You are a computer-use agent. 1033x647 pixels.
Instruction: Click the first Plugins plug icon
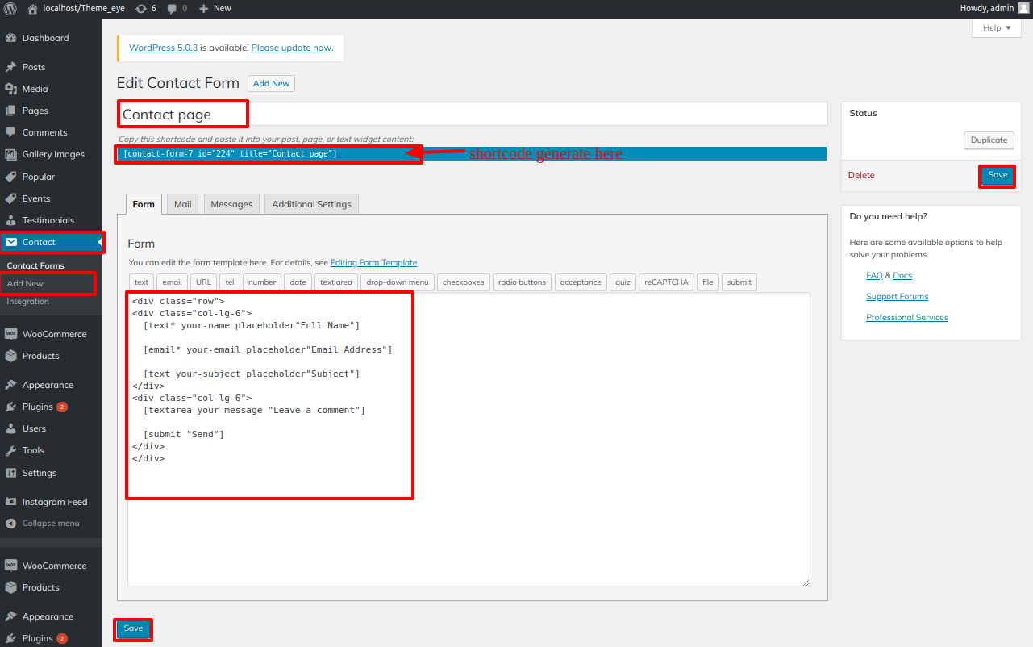[x=10, y=407]
